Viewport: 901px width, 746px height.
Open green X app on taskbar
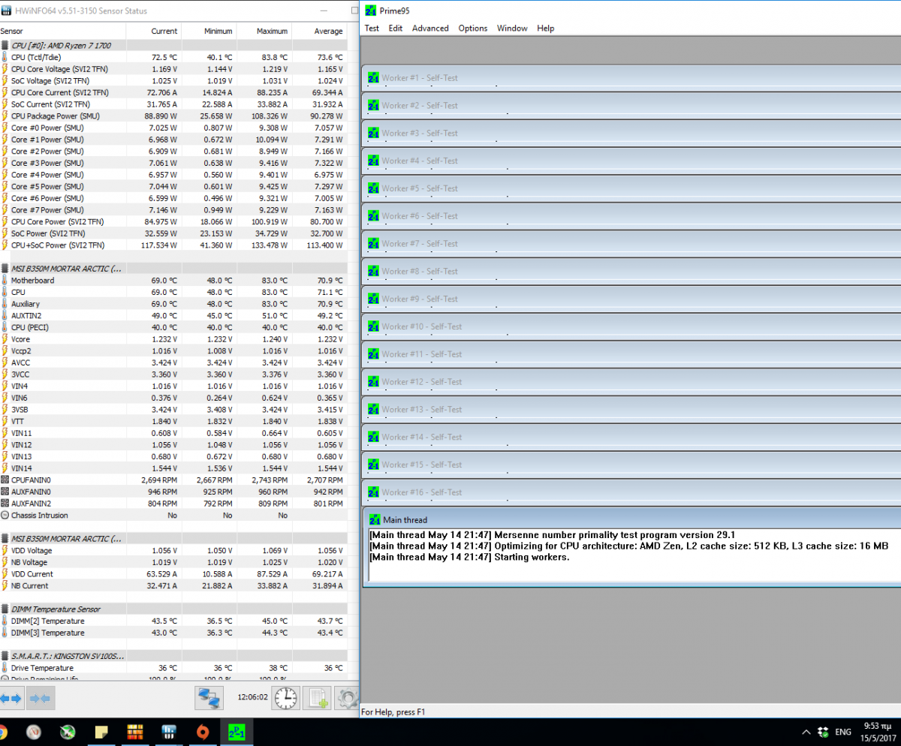68,732
